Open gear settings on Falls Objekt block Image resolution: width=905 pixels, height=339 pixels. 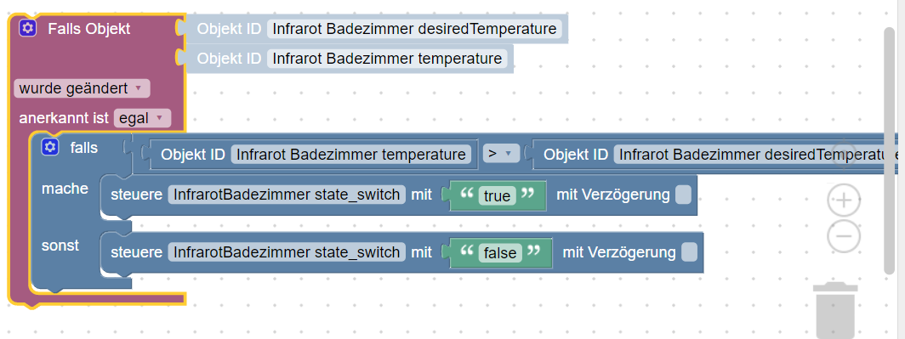28,28
